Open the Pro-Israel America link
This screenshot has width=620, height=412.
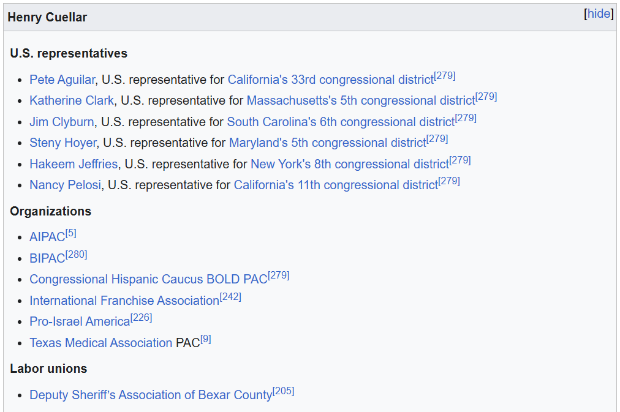[80, 321]
